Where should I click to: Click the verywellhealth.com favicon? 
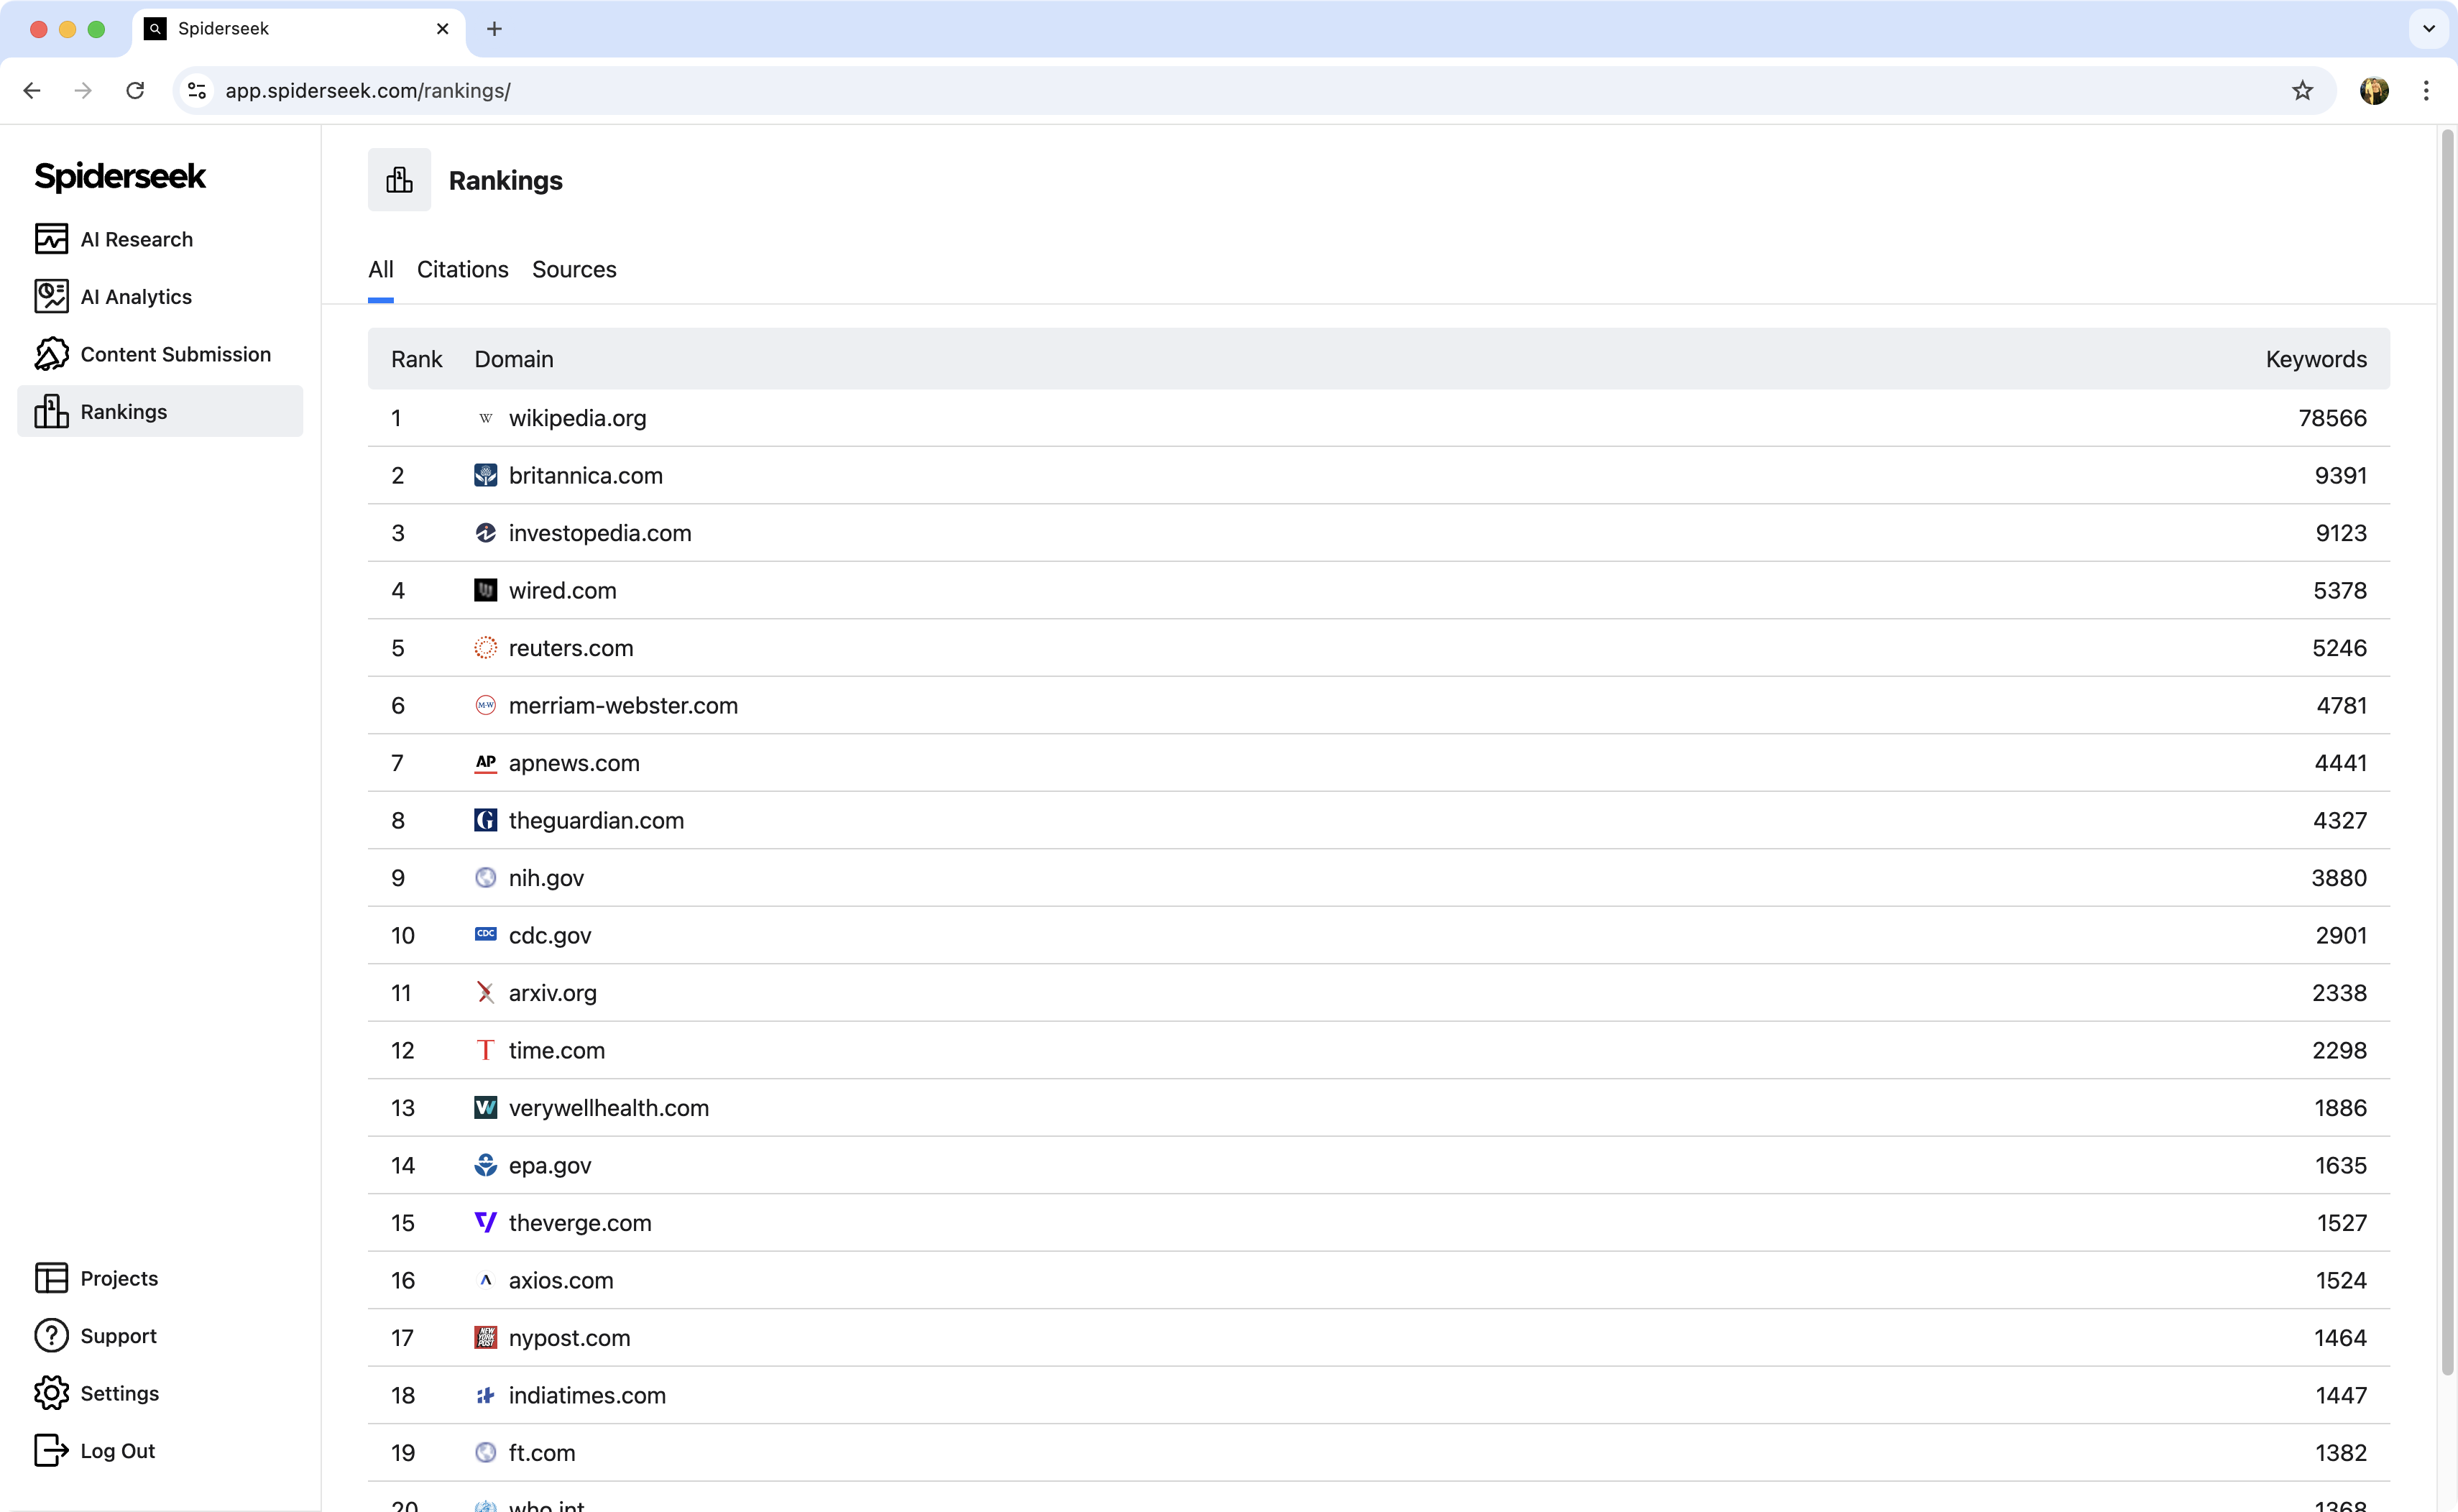pyautogui.click(x=485, y=1108)
